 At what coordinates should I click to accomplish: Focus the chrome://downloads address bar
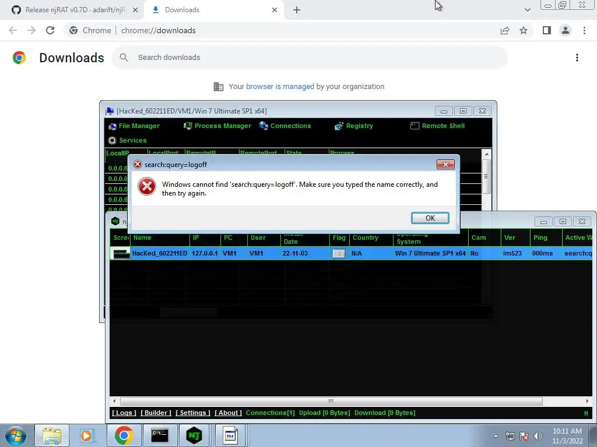(x=159, y=30)
